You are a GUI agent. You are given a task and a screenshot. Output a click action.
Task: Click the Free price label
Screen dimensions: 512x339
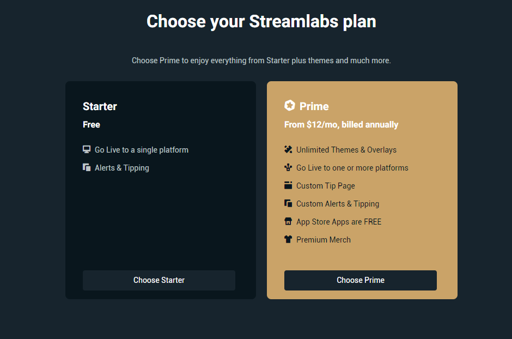(92, 125)
